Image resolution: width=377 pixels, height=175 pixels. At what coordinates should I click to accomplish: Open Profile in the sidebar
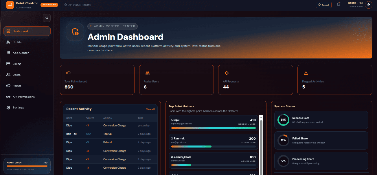27,42
